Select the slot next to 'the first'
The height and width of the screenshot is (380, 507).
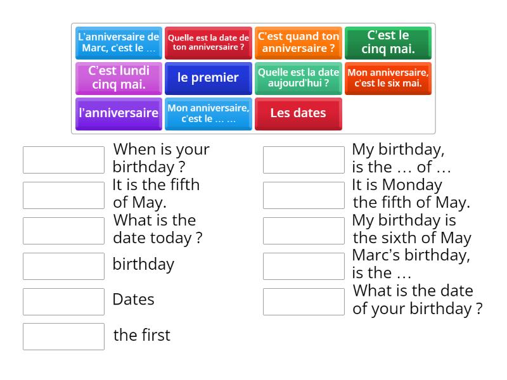[63, 336]
